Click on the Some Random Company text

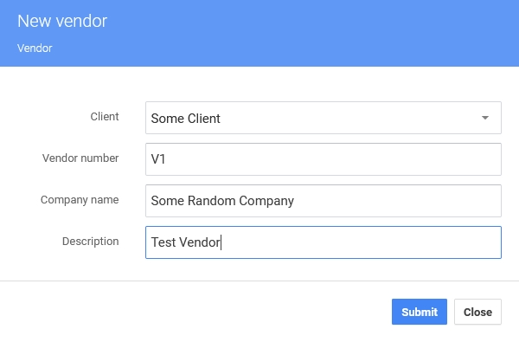click(x=222, y=201)
